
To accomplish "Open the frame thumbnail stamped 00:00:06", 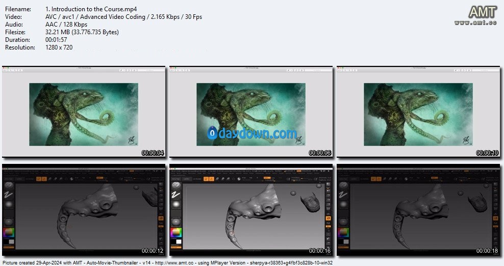I will pos(251,112).
